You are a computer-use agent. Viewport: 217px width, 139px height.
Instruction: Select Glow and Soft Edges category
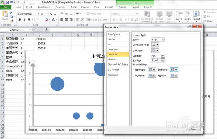click(x=118, y=64)
